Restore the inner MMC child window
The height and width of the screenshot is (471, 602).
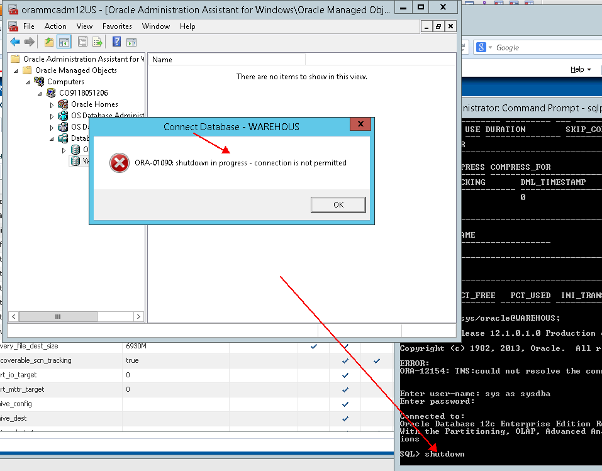click(438, 26)
